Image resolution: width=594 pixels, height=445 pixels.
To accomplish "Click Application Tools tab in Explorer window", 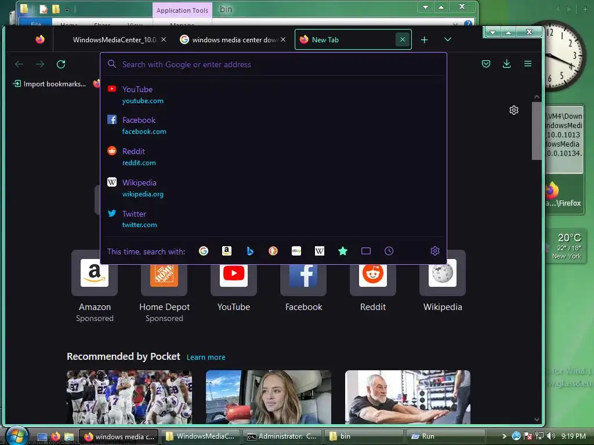I will pyautogui.click(x=182, y=10).
